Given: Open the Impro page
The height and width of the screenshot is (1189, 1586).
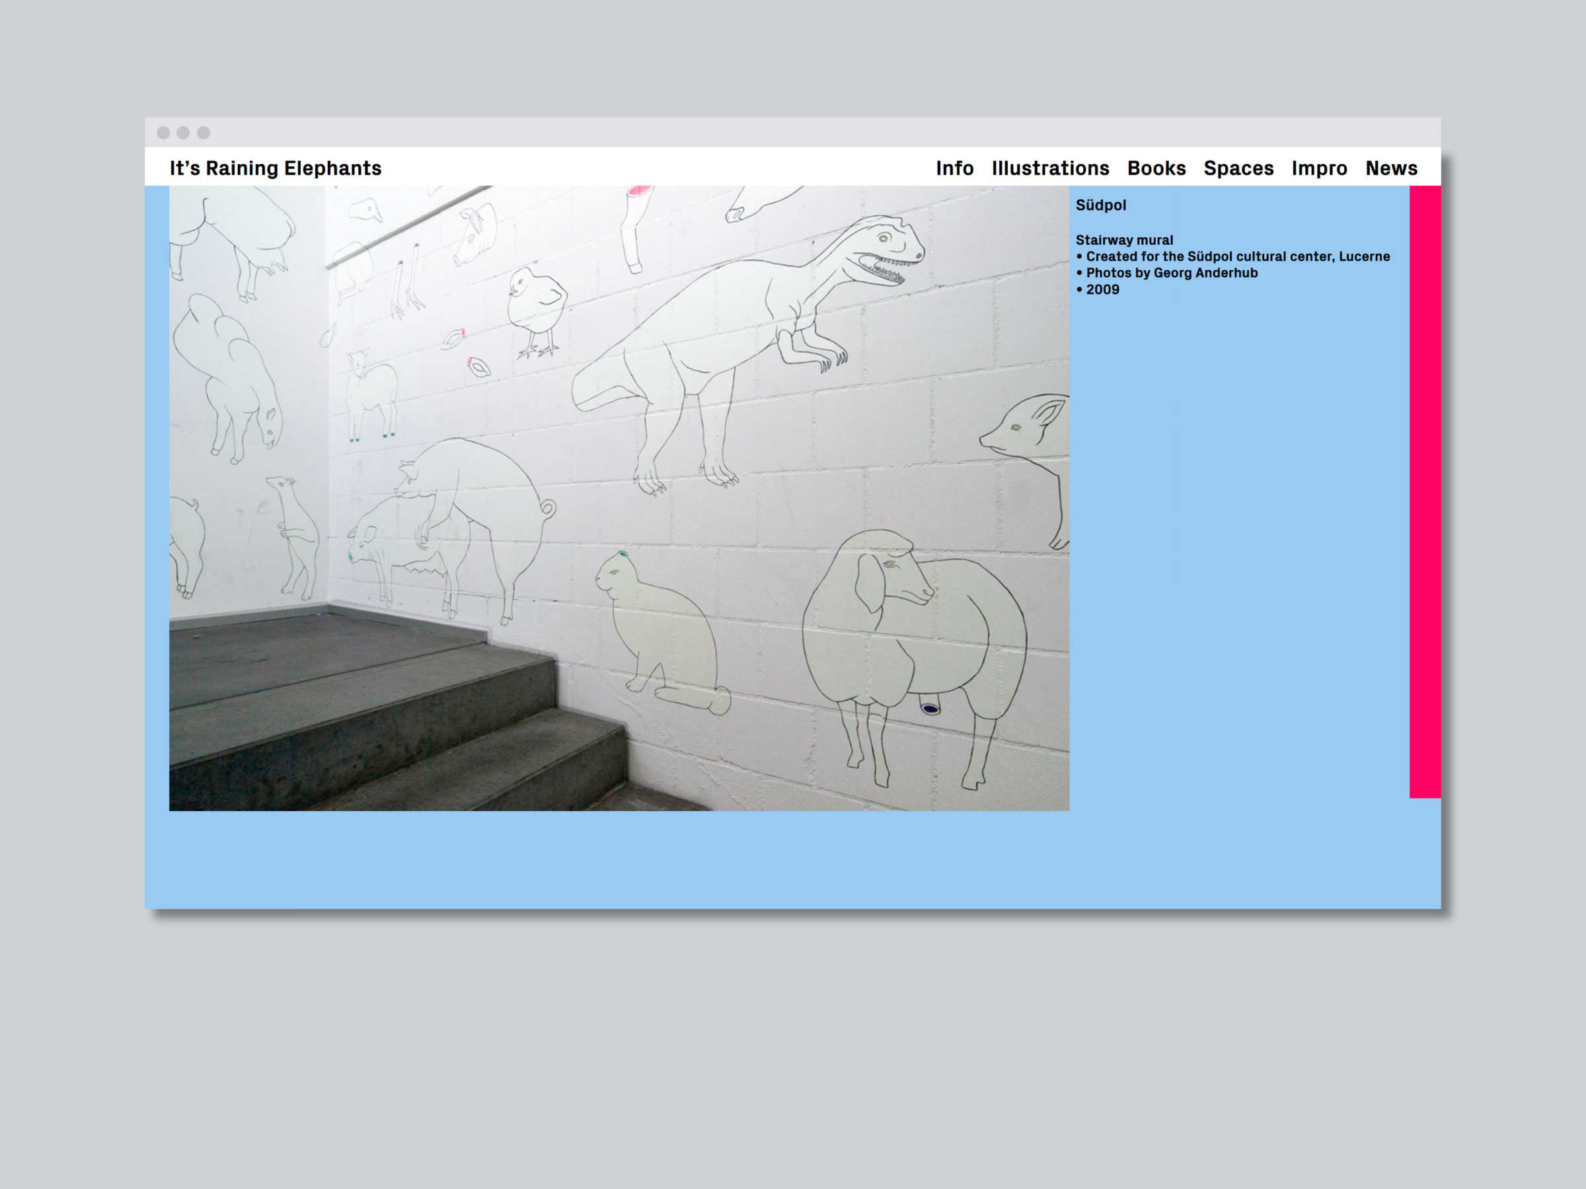Looking at the screenshot, I should coord(1319,168).
